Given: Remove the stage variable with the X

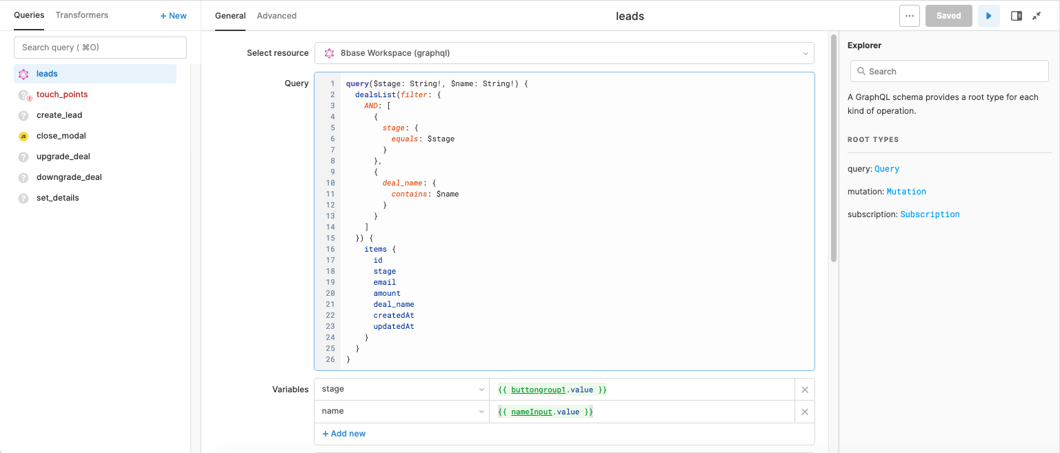Looking at the screenshot, I should pyautogui.click(x=804, y=390).
